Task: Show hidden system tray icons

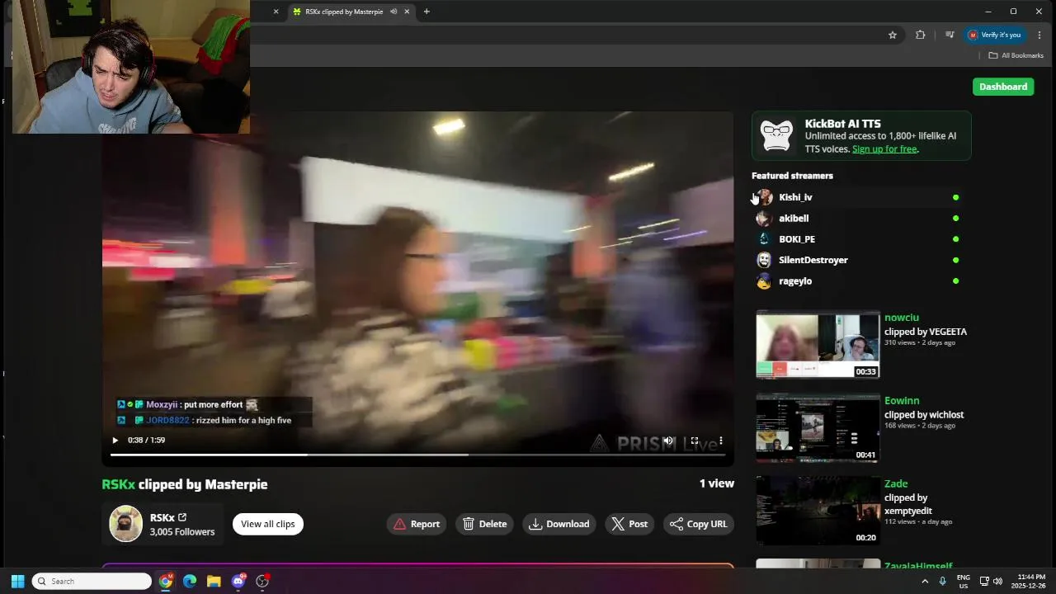Action: click(x=925, y=581)
